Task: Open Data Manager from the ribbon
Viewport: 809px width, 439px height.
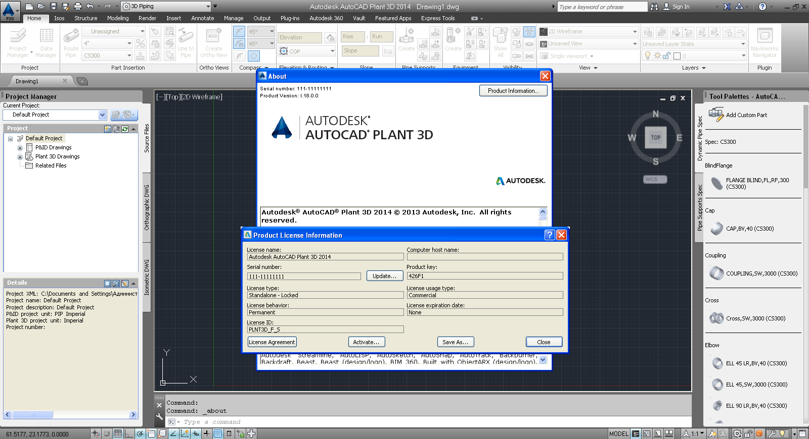Action: point(46,43)
